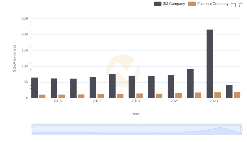Viewport: 247px width, 142px height.
Task: Click the 3M Company bar for 2020
Action: 151,87
